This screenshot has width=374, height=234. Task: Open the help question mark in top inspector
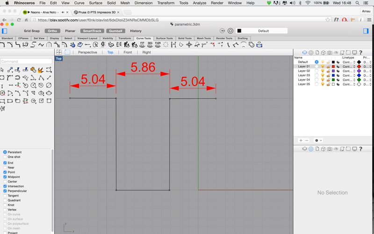click(x=360, y=52)
